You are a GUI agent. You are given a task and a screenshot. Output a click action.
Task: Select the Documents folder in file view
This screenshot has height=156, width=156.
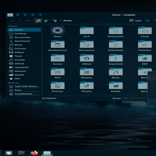(87, 44)
